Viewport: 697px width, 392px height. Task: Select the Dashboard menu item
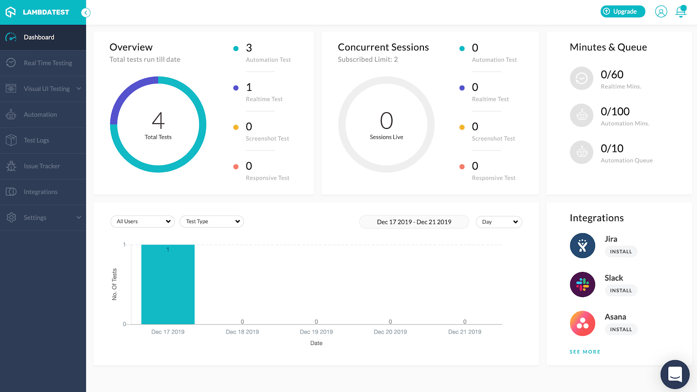(38, 37)
